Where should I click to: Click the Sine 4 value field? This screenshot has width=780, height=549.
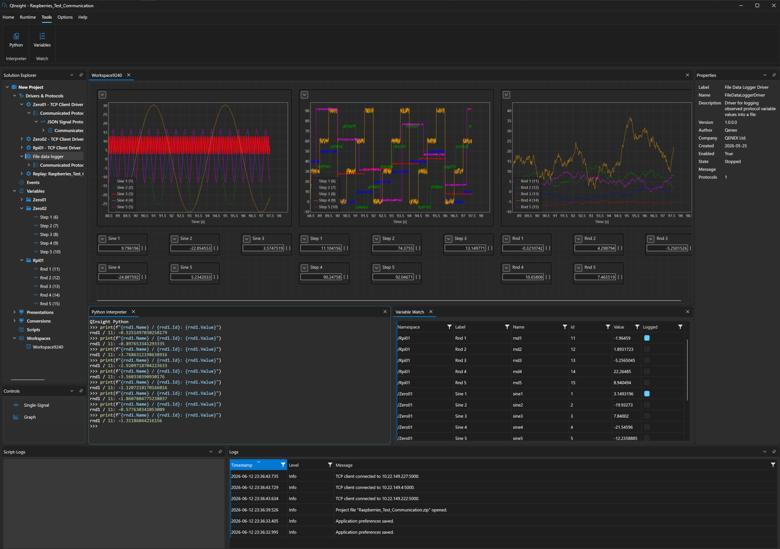coord(119,277)
